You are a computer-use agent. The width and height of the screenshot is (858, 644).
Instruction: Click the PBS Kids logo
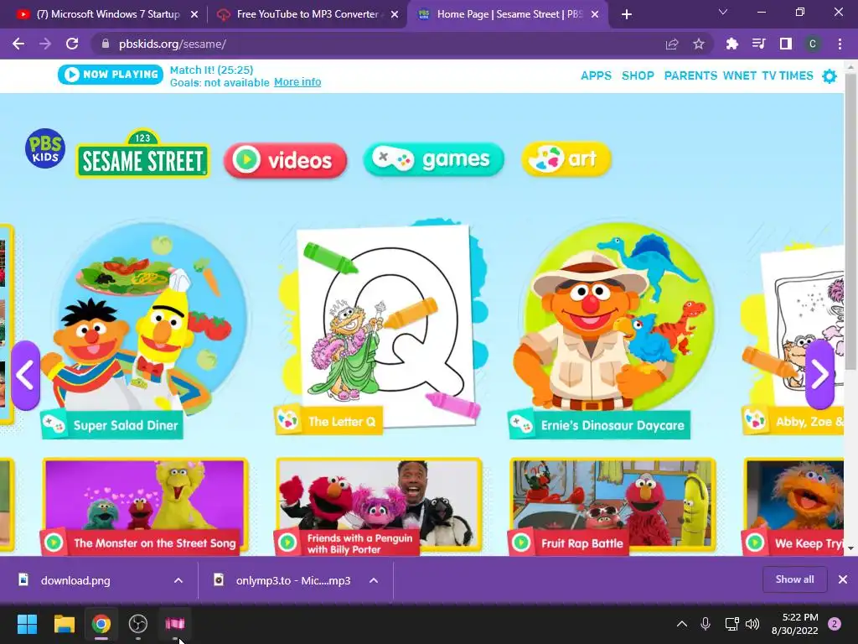[x=45, y=148]
